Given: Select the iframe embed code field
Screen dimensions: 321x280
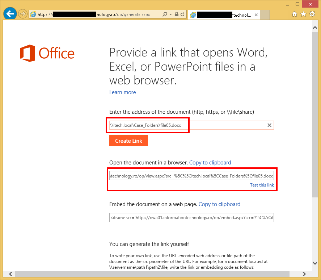Looking at the screenshot, I should [x=191, y=218].
